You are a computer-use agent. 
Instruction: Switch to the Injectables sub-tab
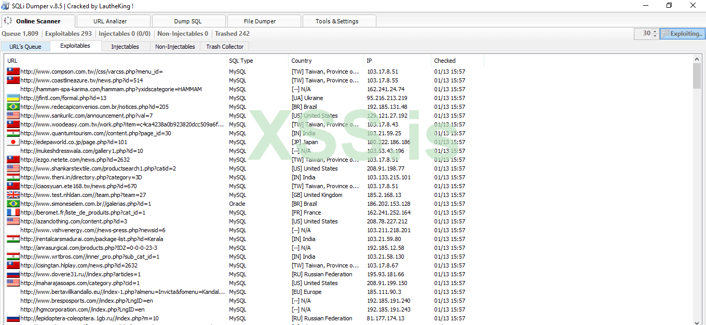click(125, 47)
